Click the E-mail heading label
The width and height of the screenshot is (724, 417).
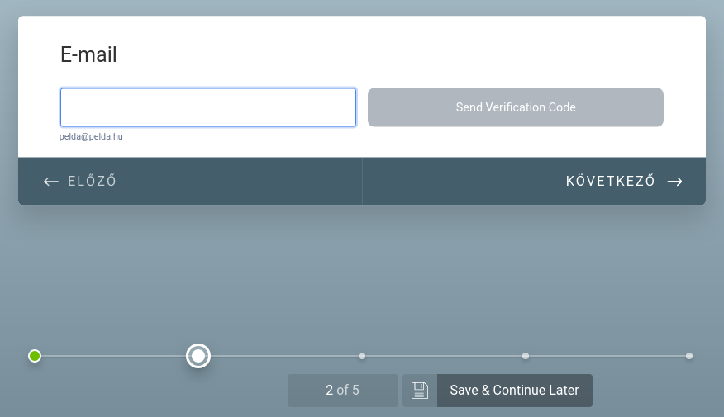[x=88, y=54]
